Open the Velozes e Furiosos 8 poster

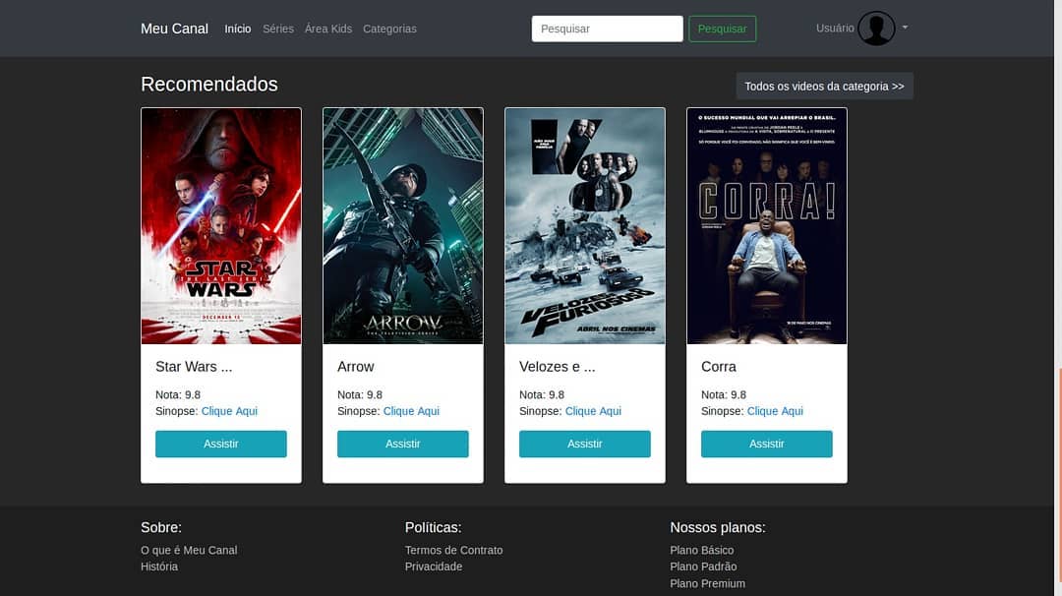pos(585,225)
